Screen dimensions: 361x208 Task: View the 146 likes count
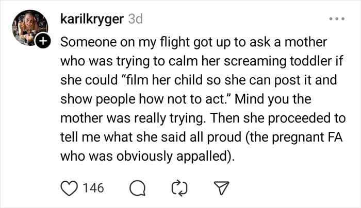[93, 188]
